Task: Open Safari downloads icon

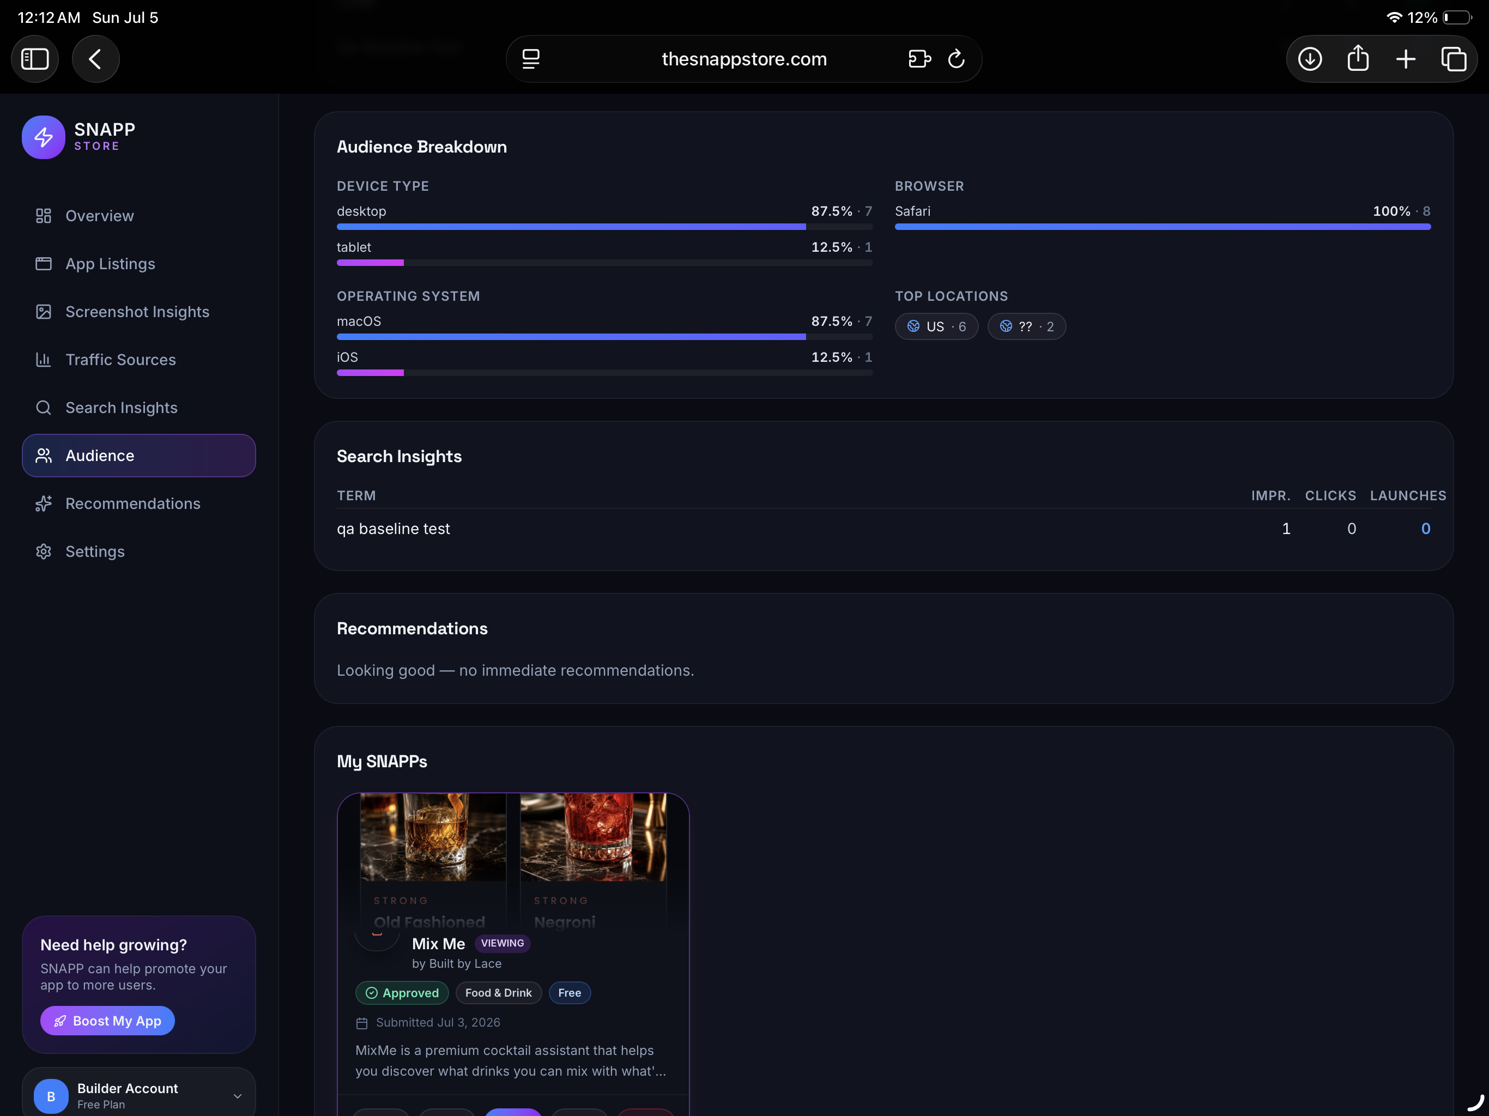Action: click(x=1309, y=59)
